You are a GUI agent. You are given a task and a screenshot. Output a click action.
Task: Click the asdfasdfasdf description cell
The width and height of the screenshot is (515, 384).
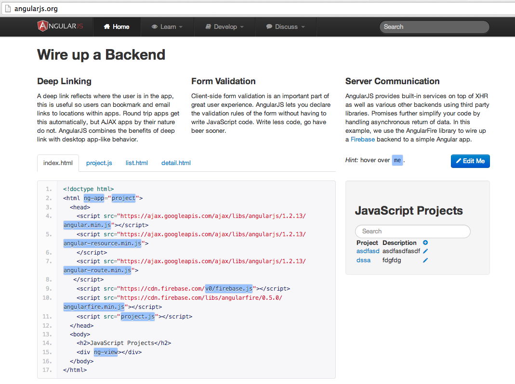tap(401, 251)
